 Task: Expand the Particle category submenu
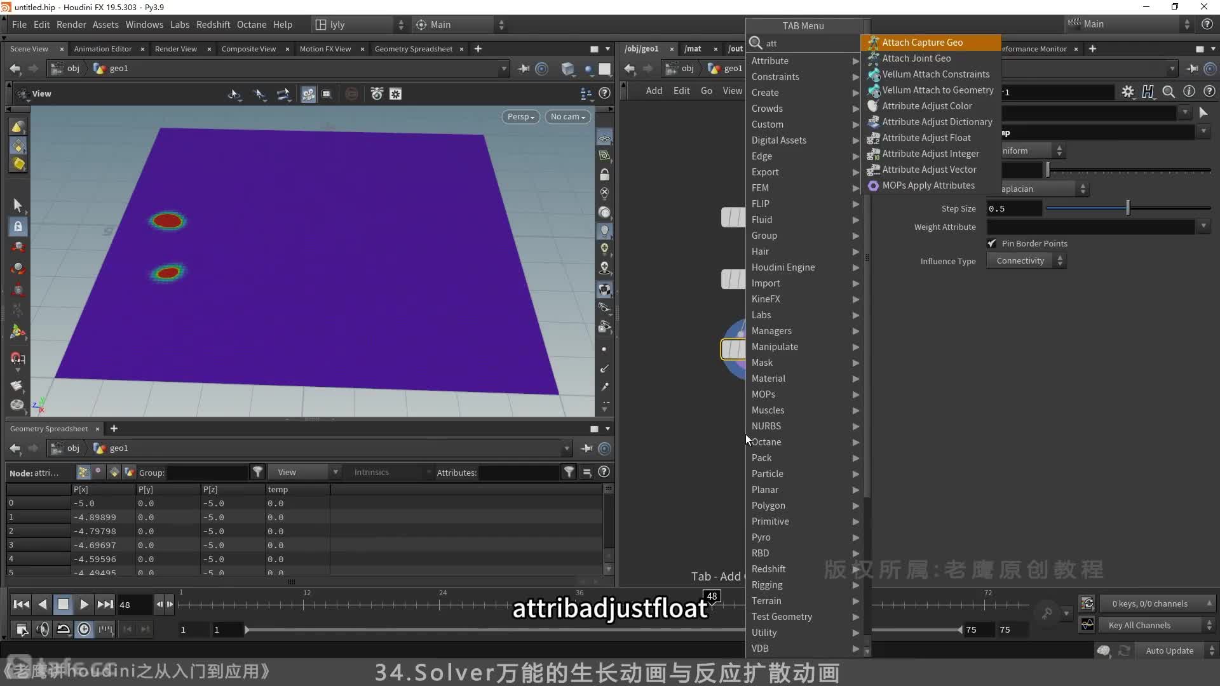coord(804,474)
